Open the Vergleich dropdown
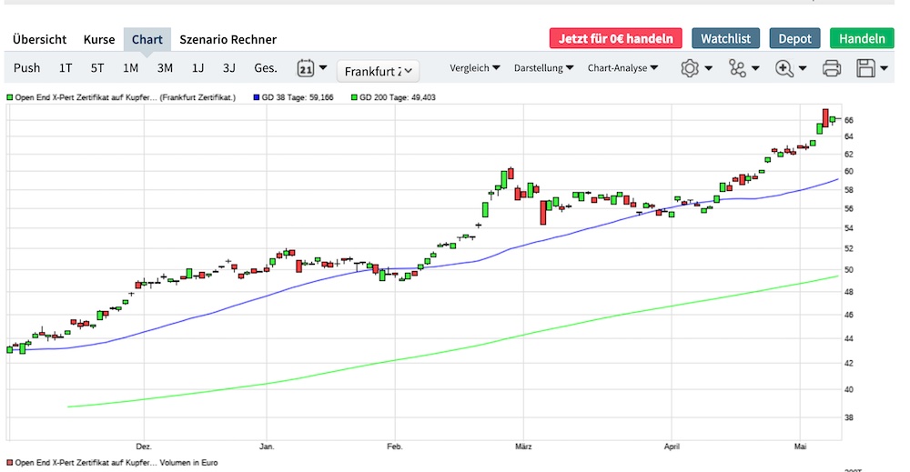The width and height of the screenshot is (910, 472). coord(474,68)
